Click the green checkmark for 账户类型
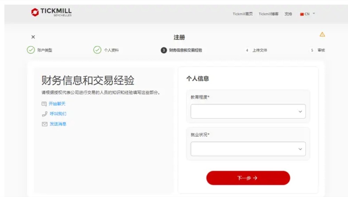Screen dimensions: 348x197 pos(31,50)
